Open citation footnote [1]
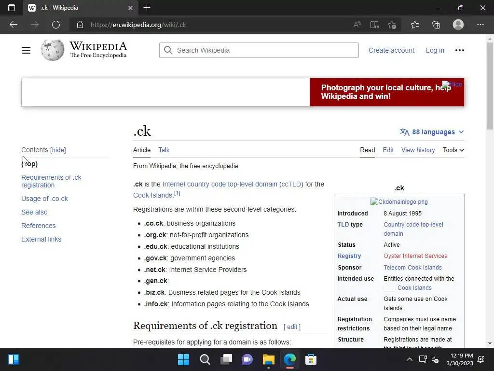Viewport: 494px width, 371px height. [x=177, y=193]
